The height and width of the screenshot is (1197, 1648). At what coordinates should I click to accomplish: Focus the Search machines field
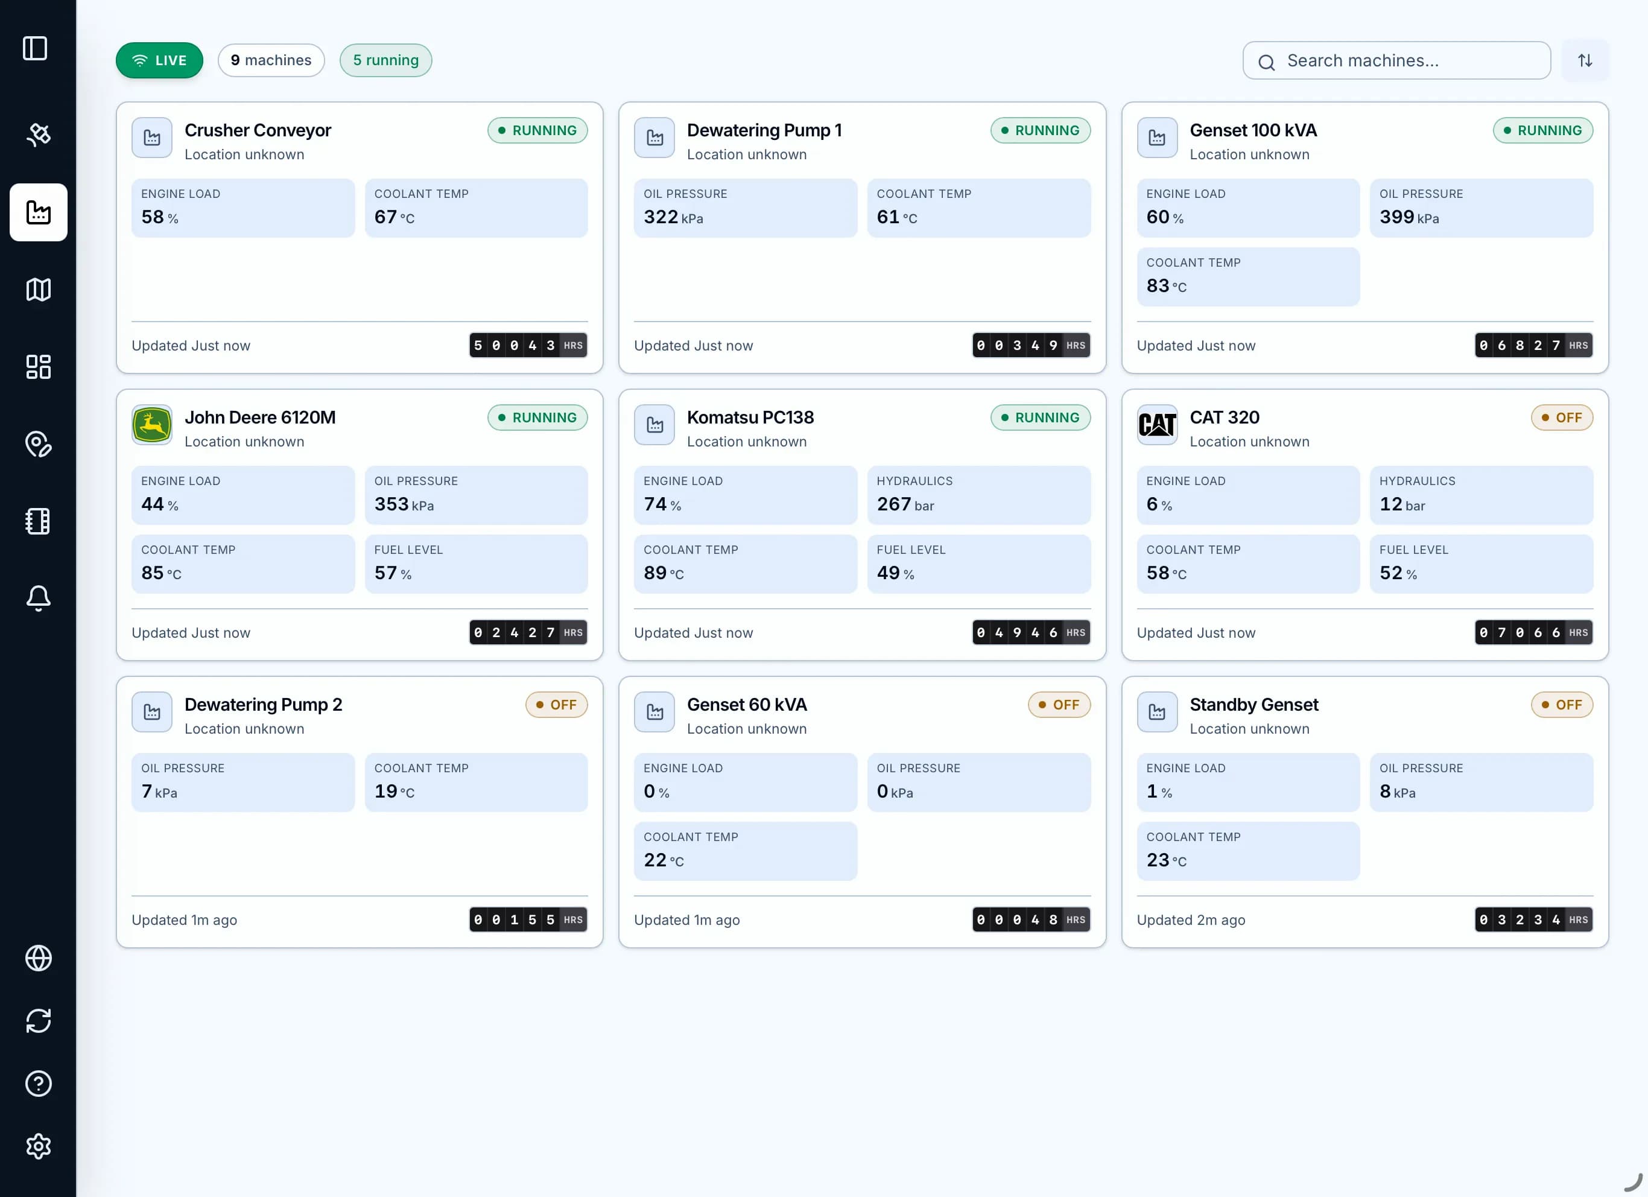coord(1396,60)
